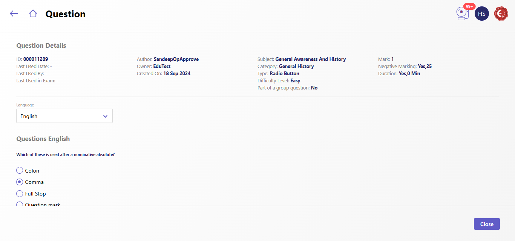Click the nominative absolute question text

(x=65, y=155)
